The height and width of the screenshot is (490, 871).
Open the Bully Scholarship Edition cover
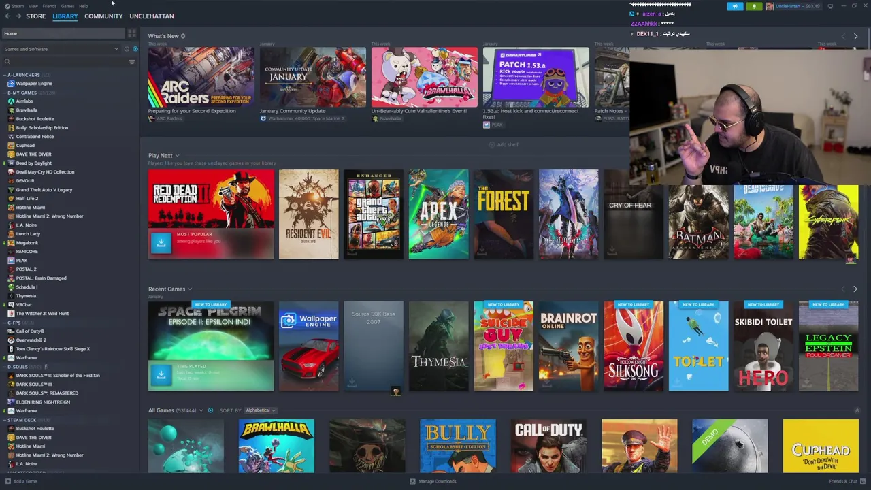tap(457, 446)
